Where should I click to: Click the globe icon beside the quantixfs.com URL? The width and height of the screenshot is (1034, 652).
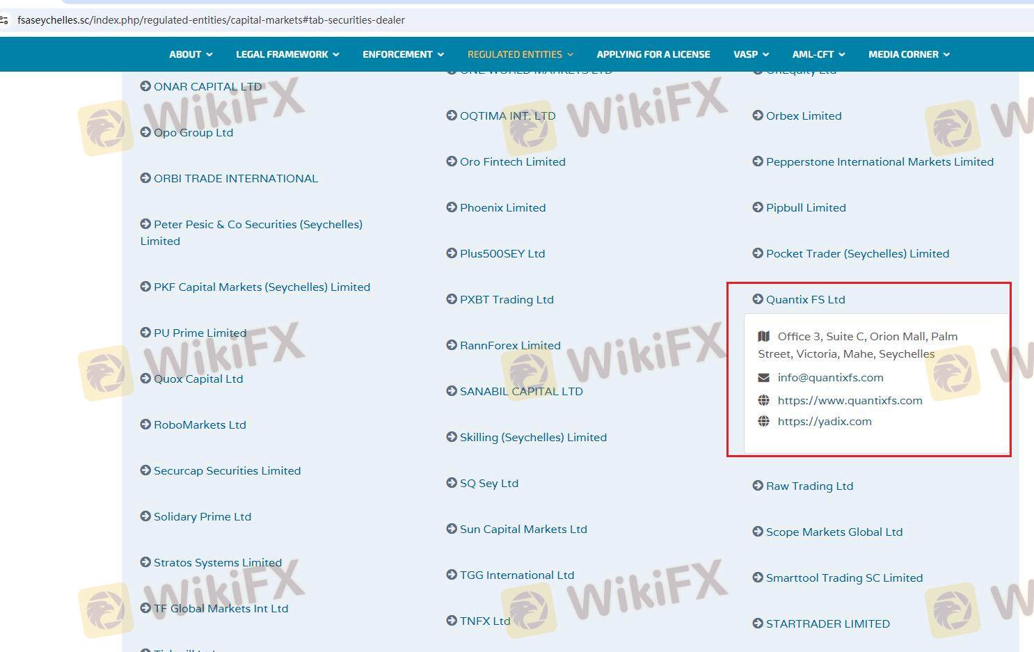[763, 401]
